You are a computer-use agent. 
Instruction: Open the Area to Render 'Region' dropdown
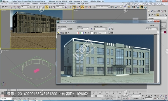coord(62,29)
